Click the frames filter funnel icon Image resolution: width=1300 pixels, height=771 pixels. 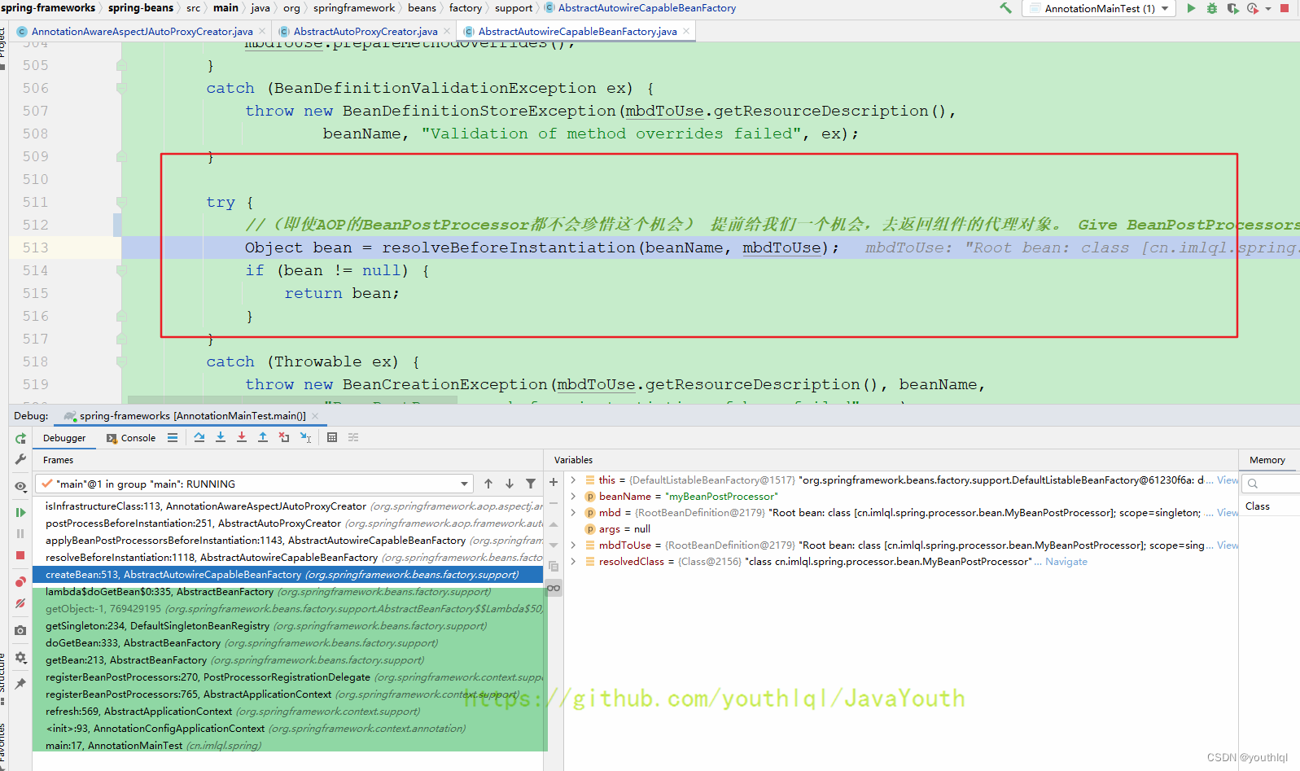[x=531, y=484]
